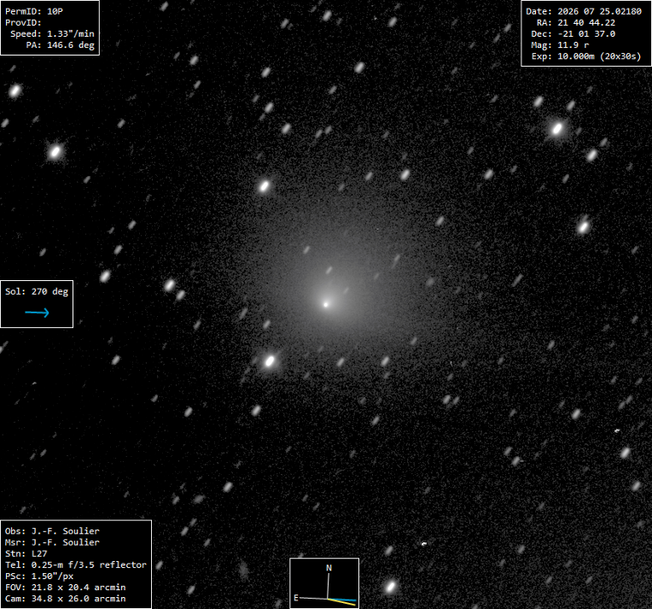Click the Sol: 270 deg label
This screenshot has width=652, height=609.
point(37,292)
